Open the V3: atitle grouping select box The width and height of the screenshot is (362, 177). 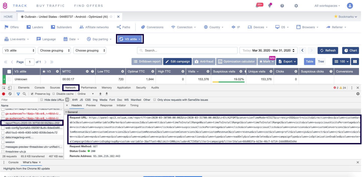pyautogui.click(x=19, y=50)
